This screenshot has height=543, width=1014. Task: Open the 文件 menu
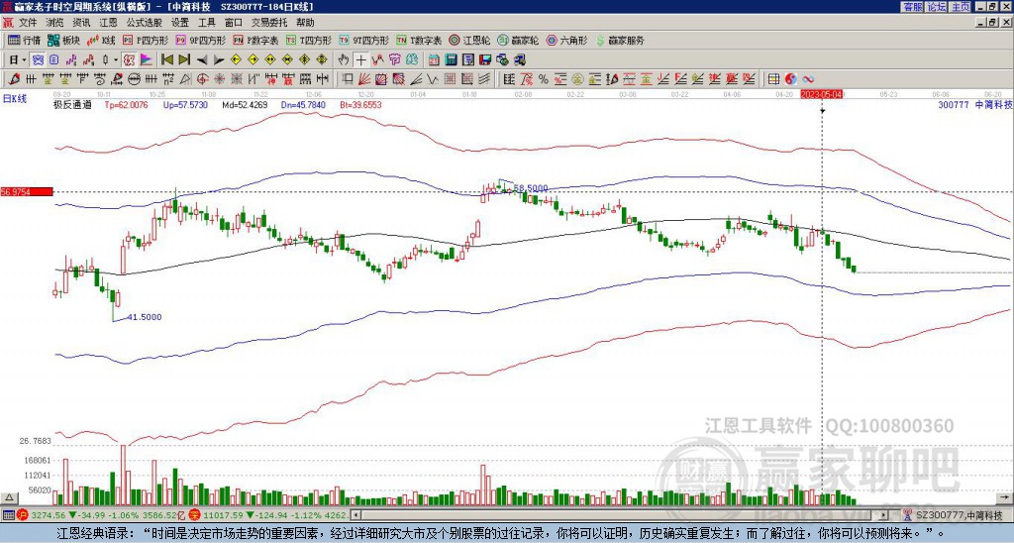[x=28, y=23]
